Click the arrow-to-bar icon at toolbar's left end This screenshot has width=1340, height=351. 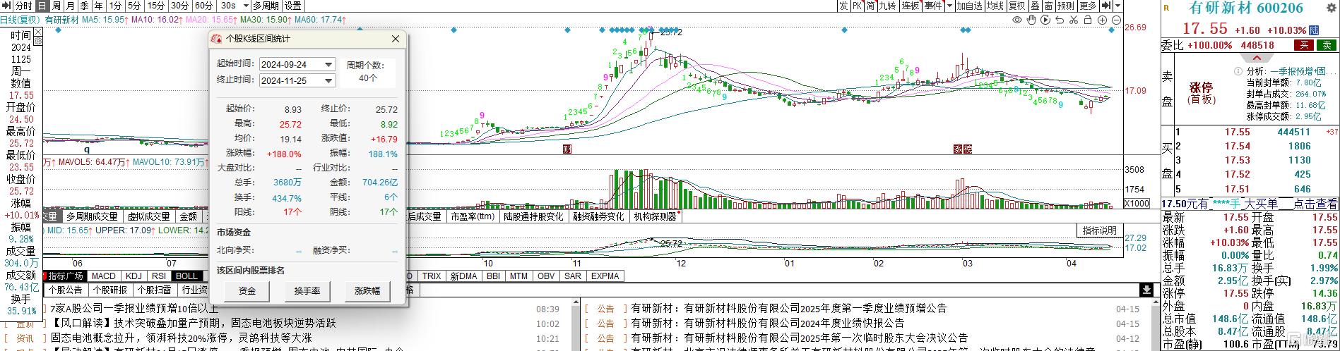click(6, 6)
